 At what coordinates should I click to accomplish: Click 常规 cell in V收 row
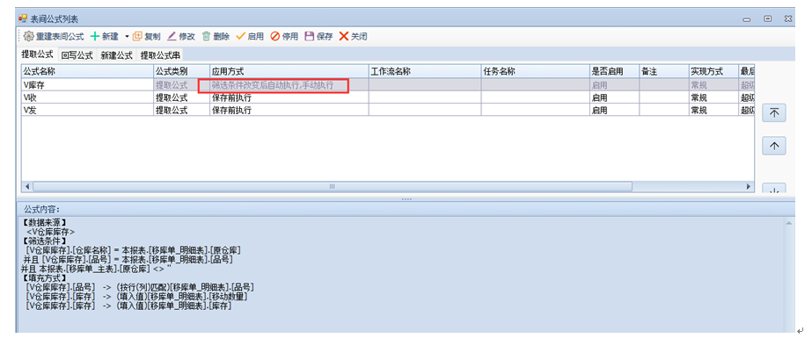click(x=713, y=97)
